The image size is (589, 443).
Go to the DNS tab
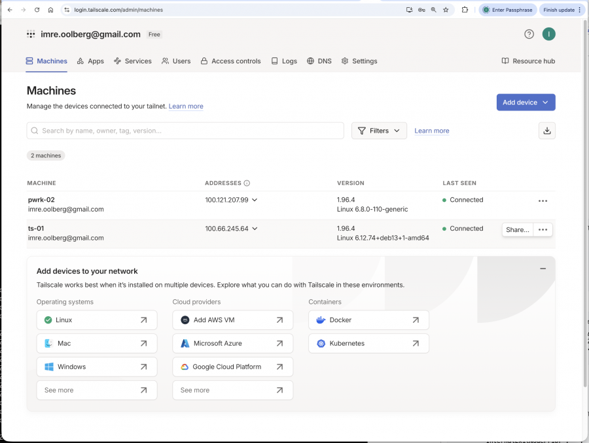[x=319, y=61]
